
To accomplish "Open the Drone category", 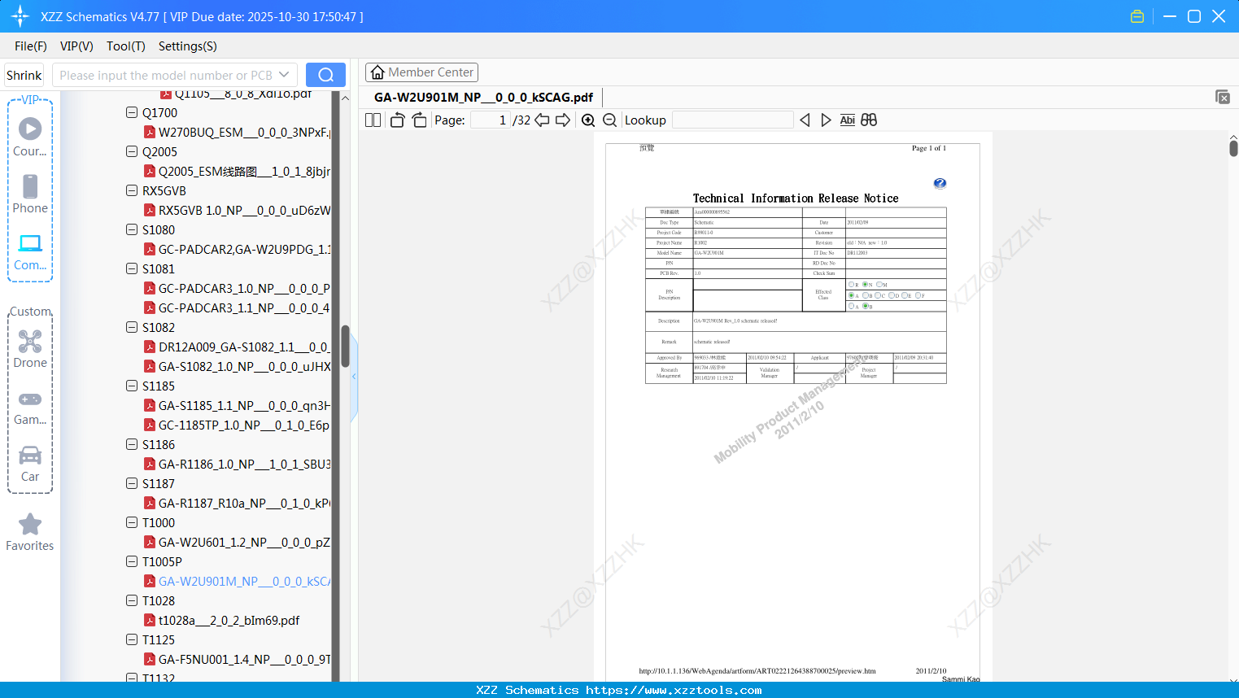I will point(30,349).
